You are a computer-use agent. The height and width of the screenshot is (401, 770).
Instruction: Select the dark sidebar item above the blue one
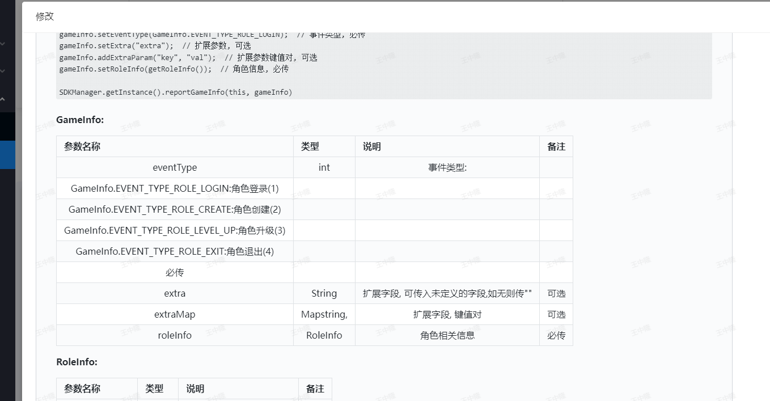pos(7,126)
